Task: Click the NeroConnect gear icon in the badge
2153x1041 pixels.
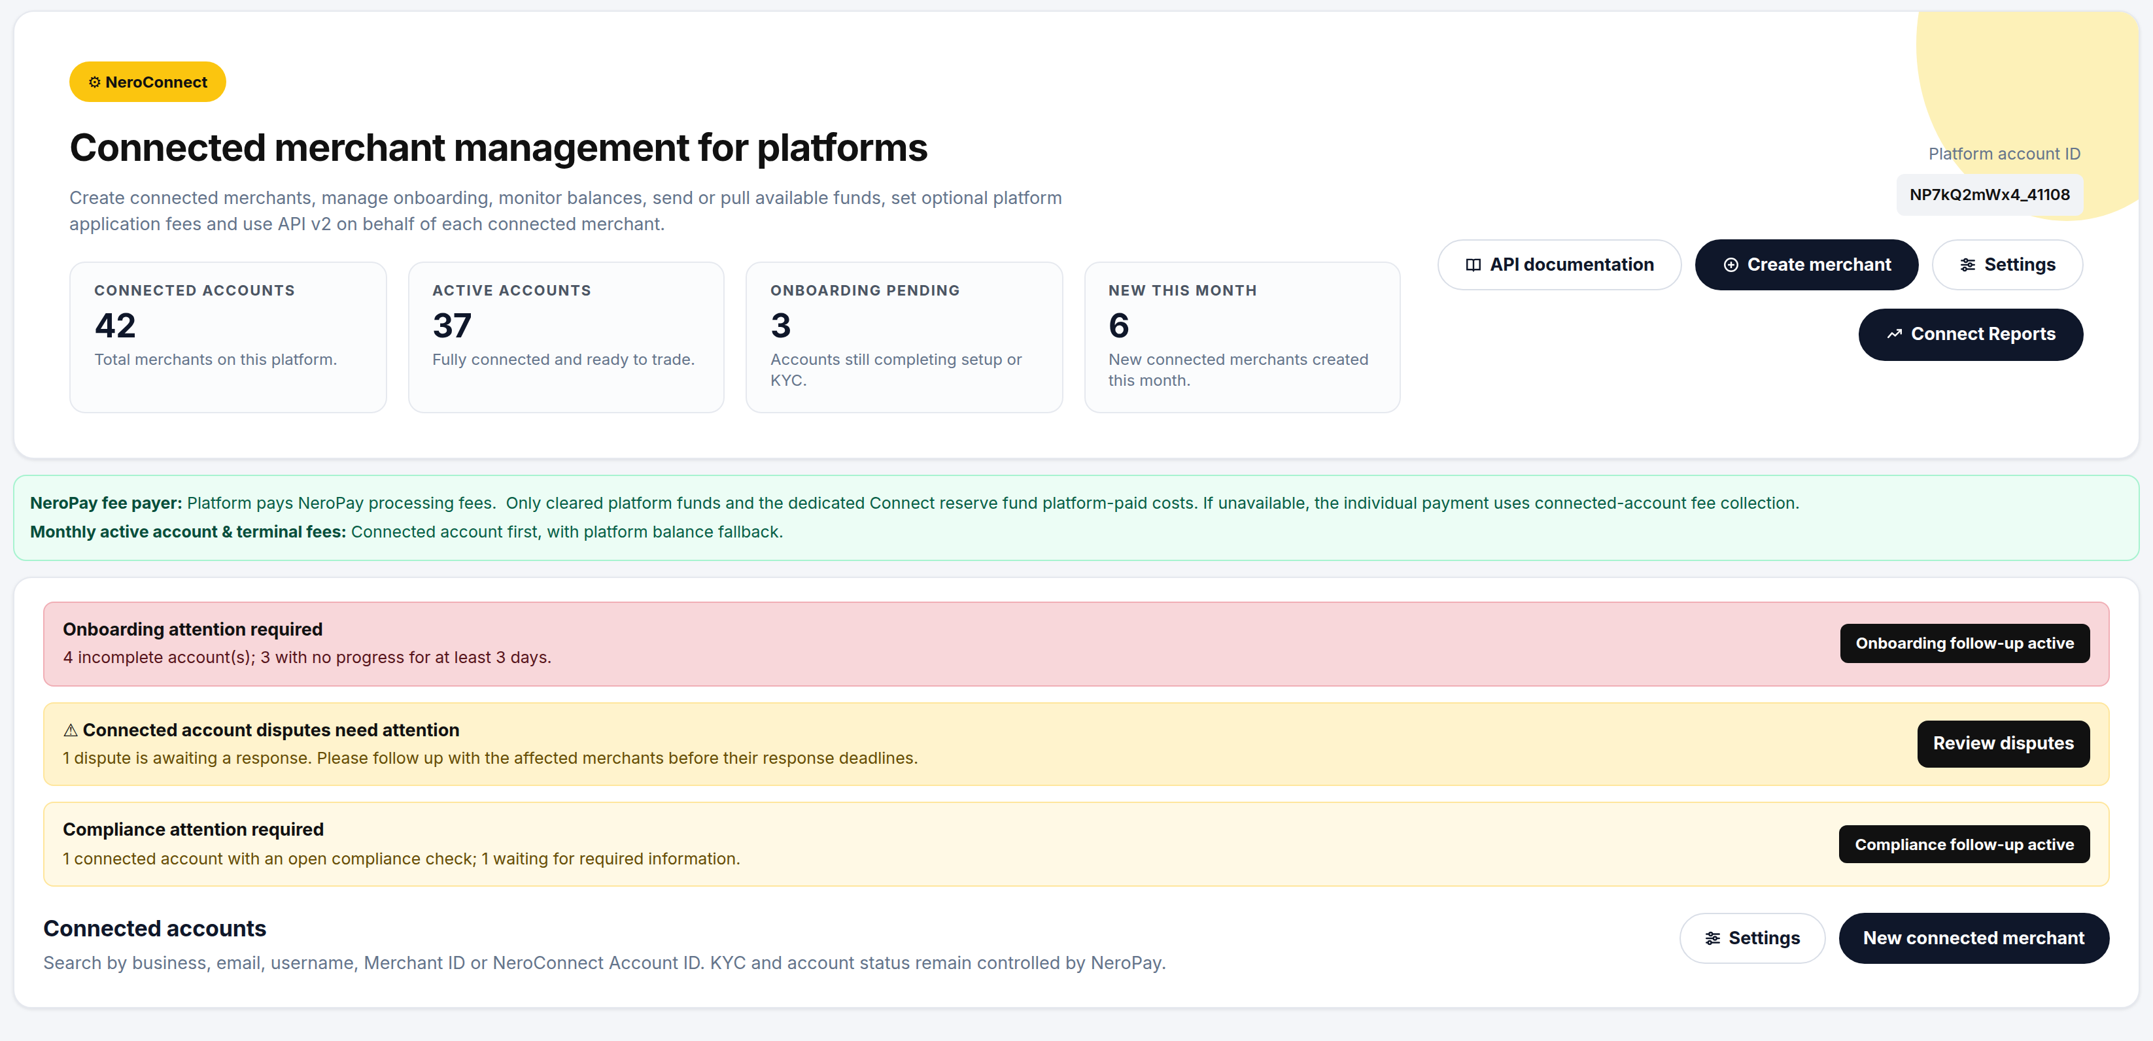Action: (x=94, y=82)
